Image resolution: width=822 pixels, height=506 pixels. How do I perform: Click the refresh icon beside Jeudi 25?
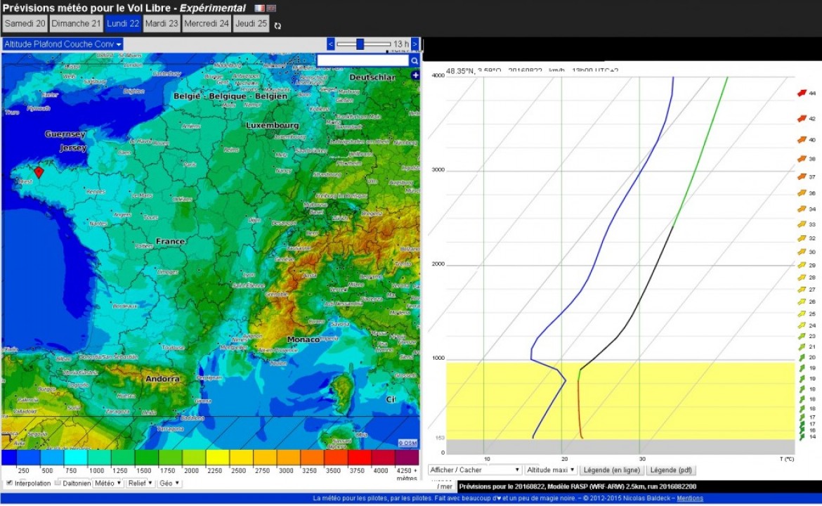pyautogui.click(x=278, y=26)
